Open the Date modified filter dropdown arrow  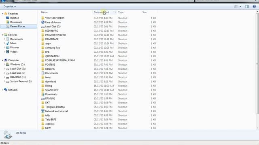pyautogui.click(x=115, y=12)
